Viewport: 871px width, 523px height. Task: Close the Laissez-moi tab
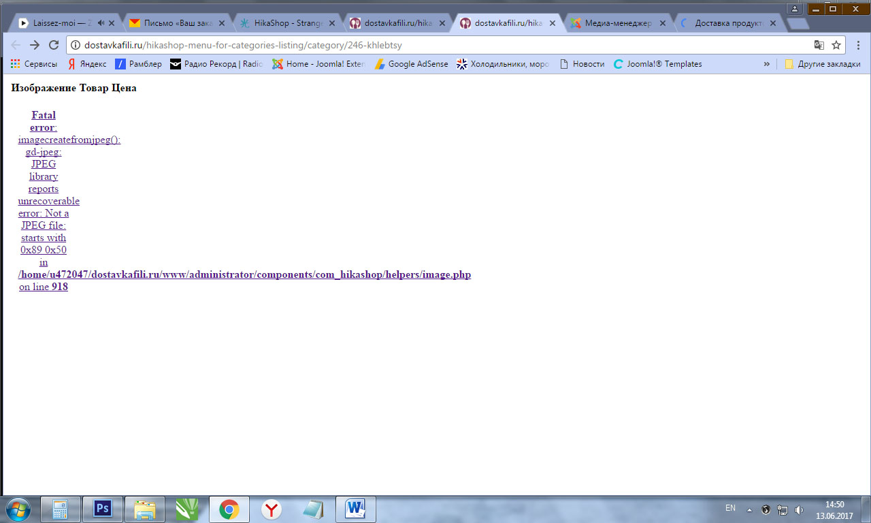click(112, 23)
